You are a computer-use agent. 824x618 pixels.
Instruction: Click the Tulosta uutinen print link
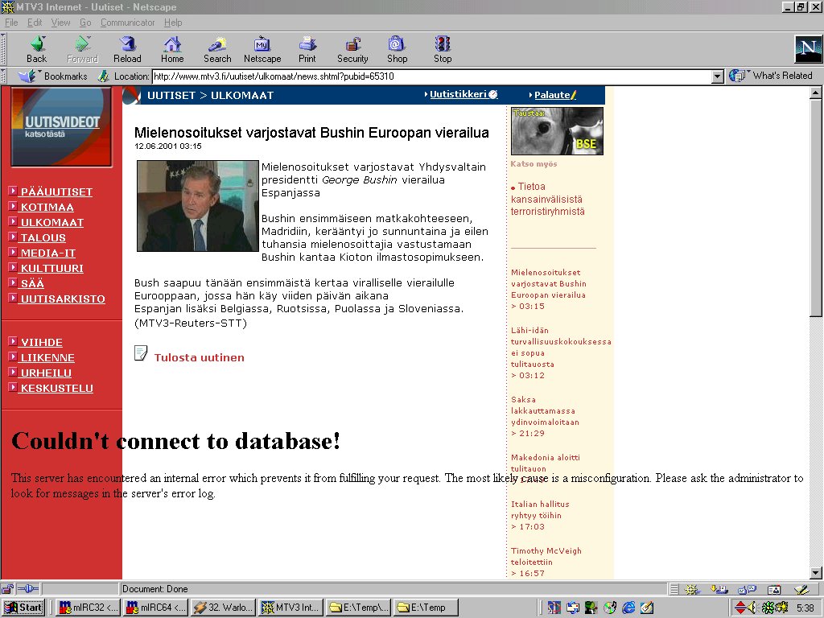[200, 357]
